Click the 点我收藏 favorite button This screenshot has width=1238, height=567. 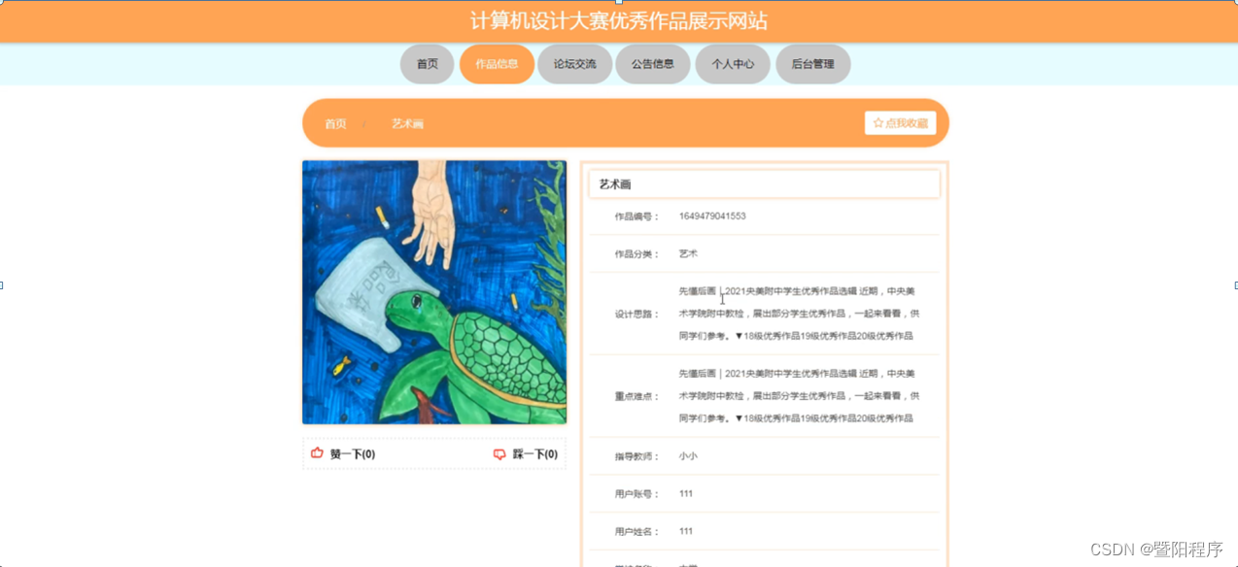900,123
